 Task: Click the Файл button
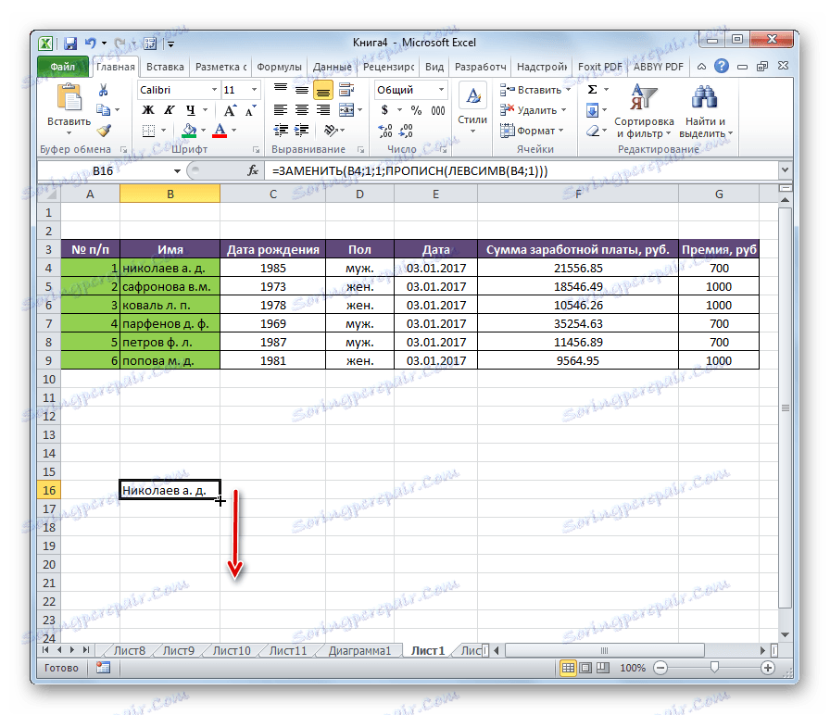pyautogui.click(x=63, y=67)
